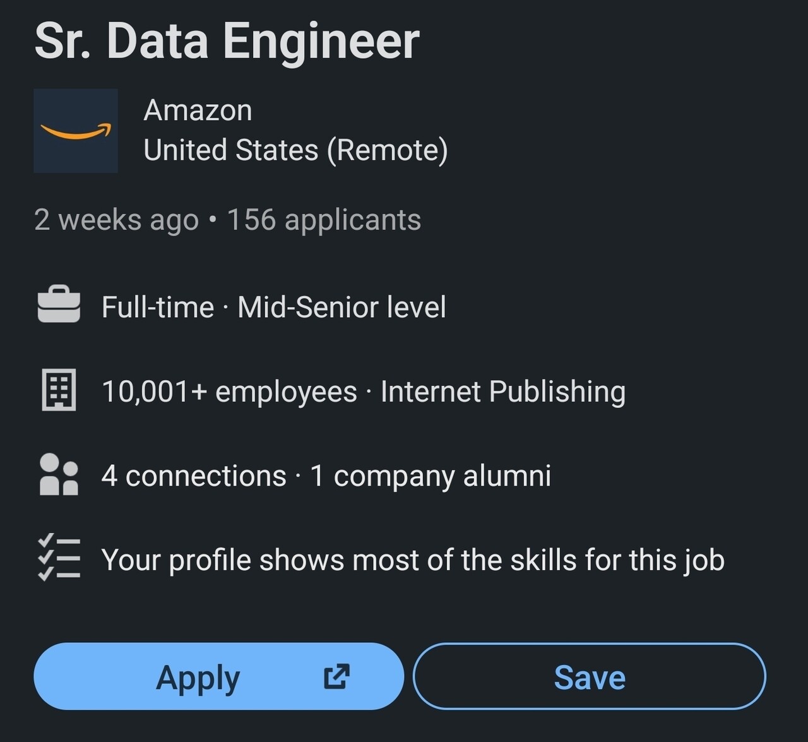Click the people connections icon
This screenshot has height=742, width=808.
(x=59, y=474)
